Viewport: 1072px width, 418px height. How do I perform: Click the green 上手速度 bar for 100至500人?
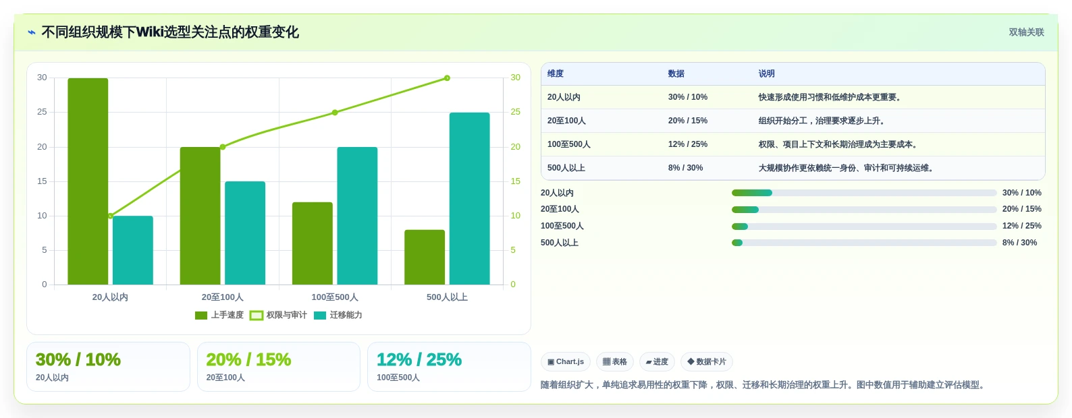(313, 243)
